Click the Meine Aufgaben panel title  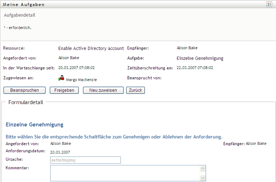24,5
